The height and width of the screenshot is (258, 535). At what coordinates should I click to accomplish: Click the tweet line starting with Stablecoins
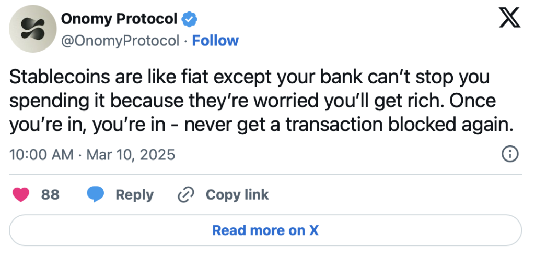coord(250,78)
